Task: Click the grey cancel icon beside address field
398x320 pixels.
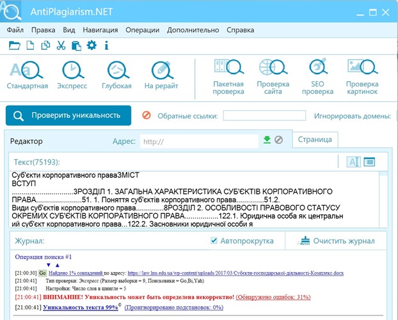Action: 279,140
